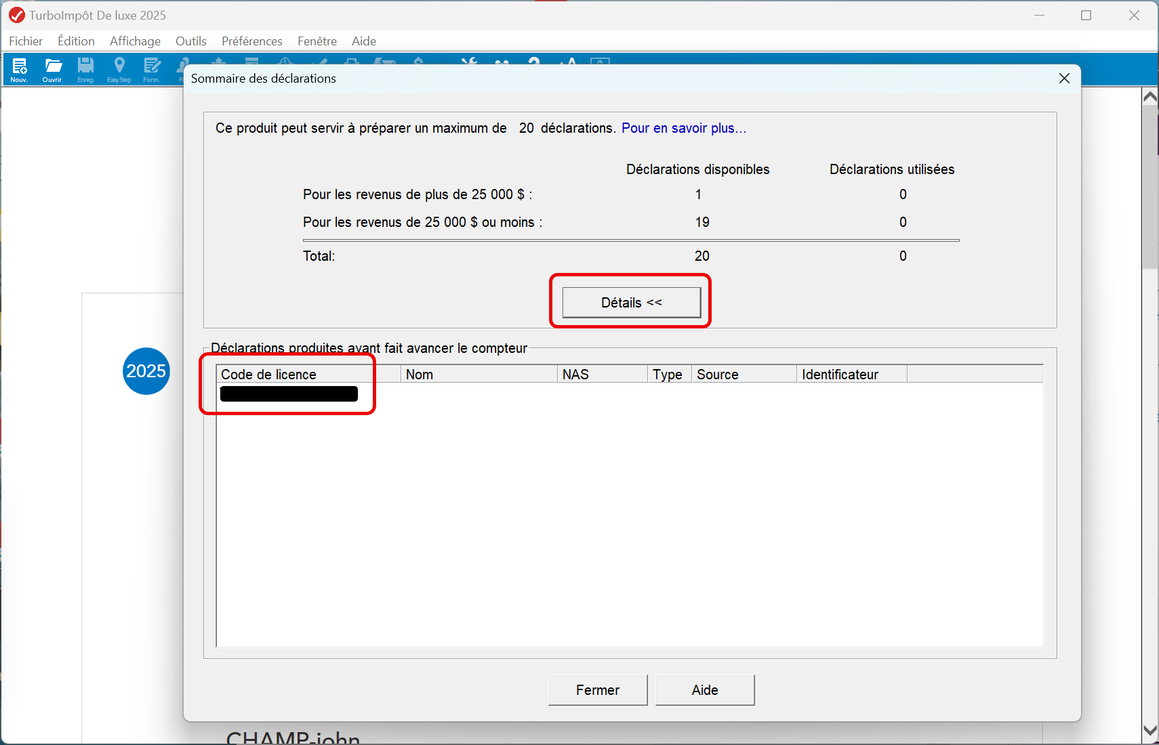Maximize the TurboImpôt window
This screenshot has width=1159, height=745.
[1086, 15]
